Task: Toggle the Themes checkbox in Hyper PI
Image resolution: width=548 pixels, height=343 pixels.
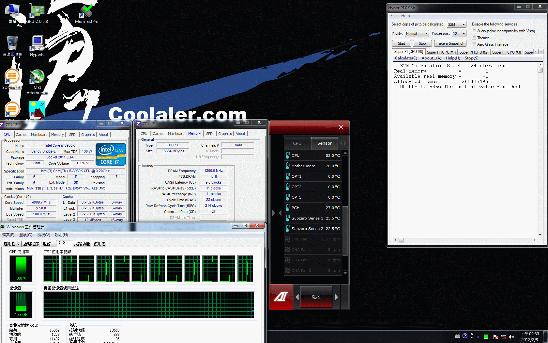Action: point(474,38)
